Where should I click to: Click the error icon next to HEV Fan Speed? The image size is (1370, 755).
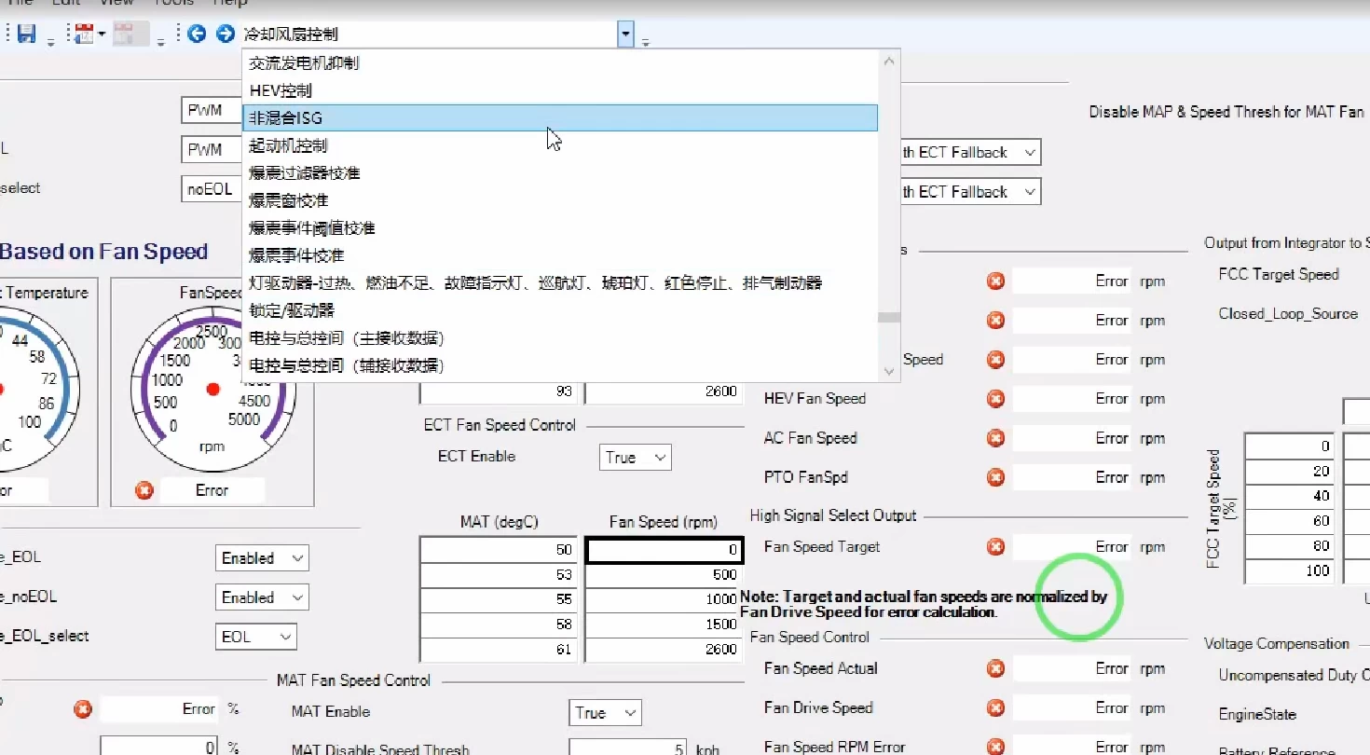click(x=994, y=399)
